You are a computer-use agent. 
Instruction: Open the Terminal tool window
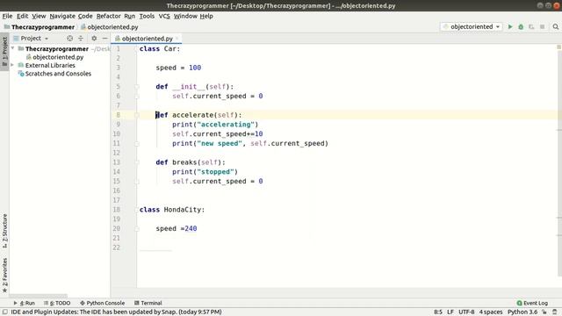click(148, 303)
